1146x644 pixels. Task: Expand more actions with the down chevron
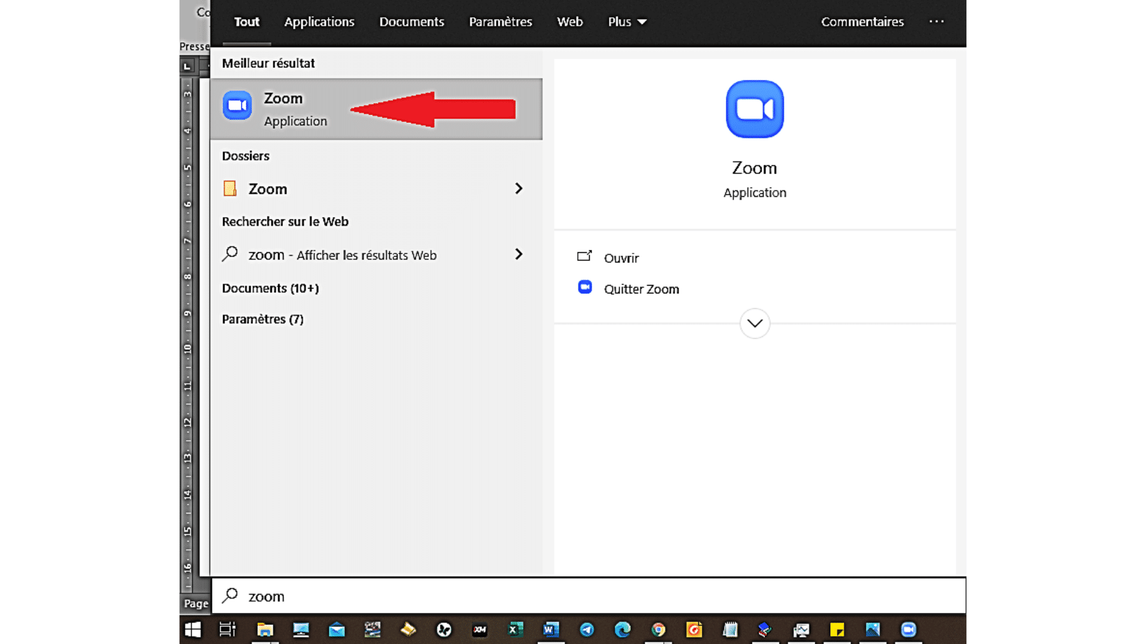point(754,323)
